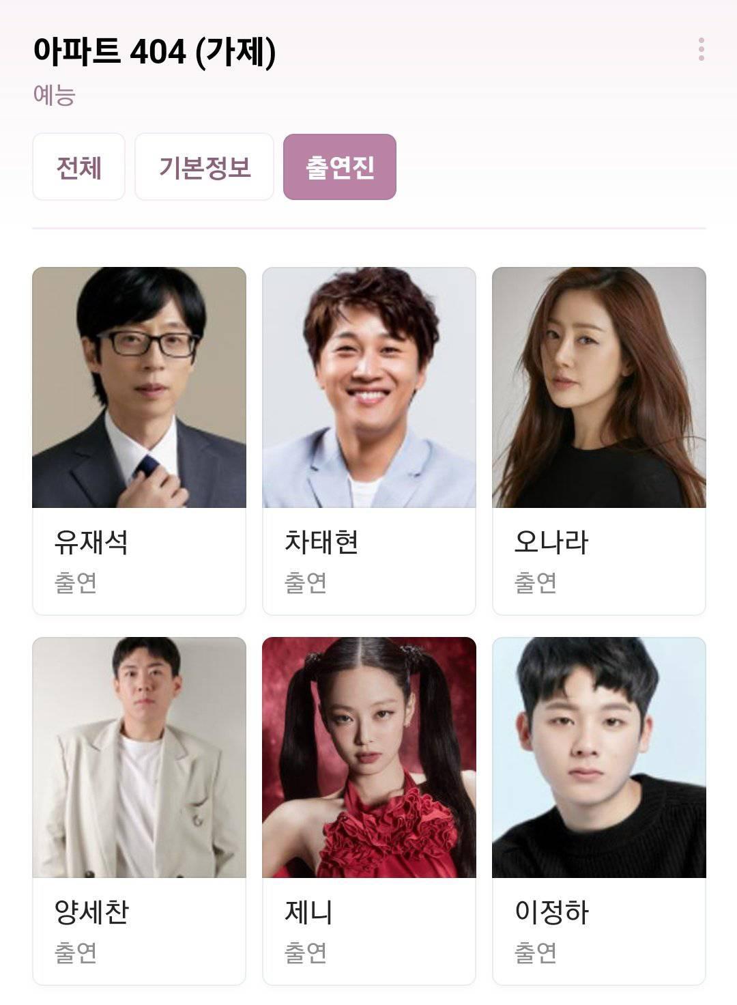
Task: Click the 양세찬 name link
Action: 91,912
